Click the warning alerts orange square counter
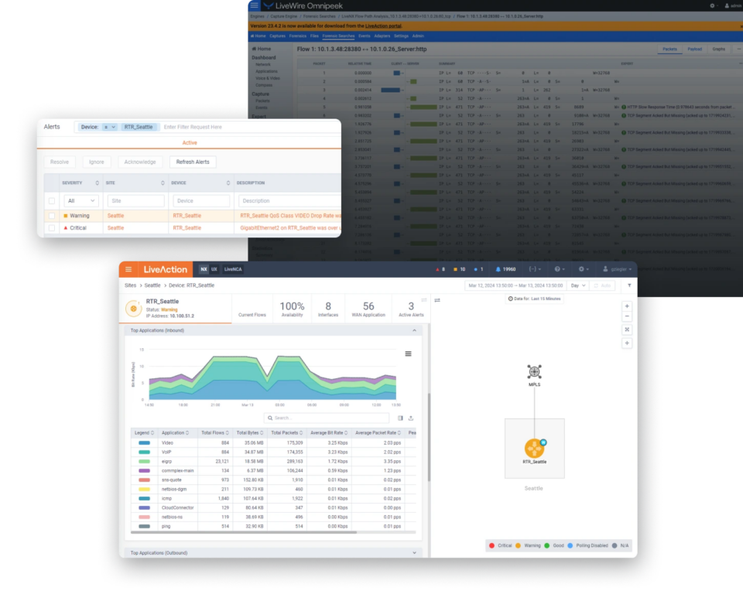The width and height of the screenshot is (743, 591). coord(459,269)
